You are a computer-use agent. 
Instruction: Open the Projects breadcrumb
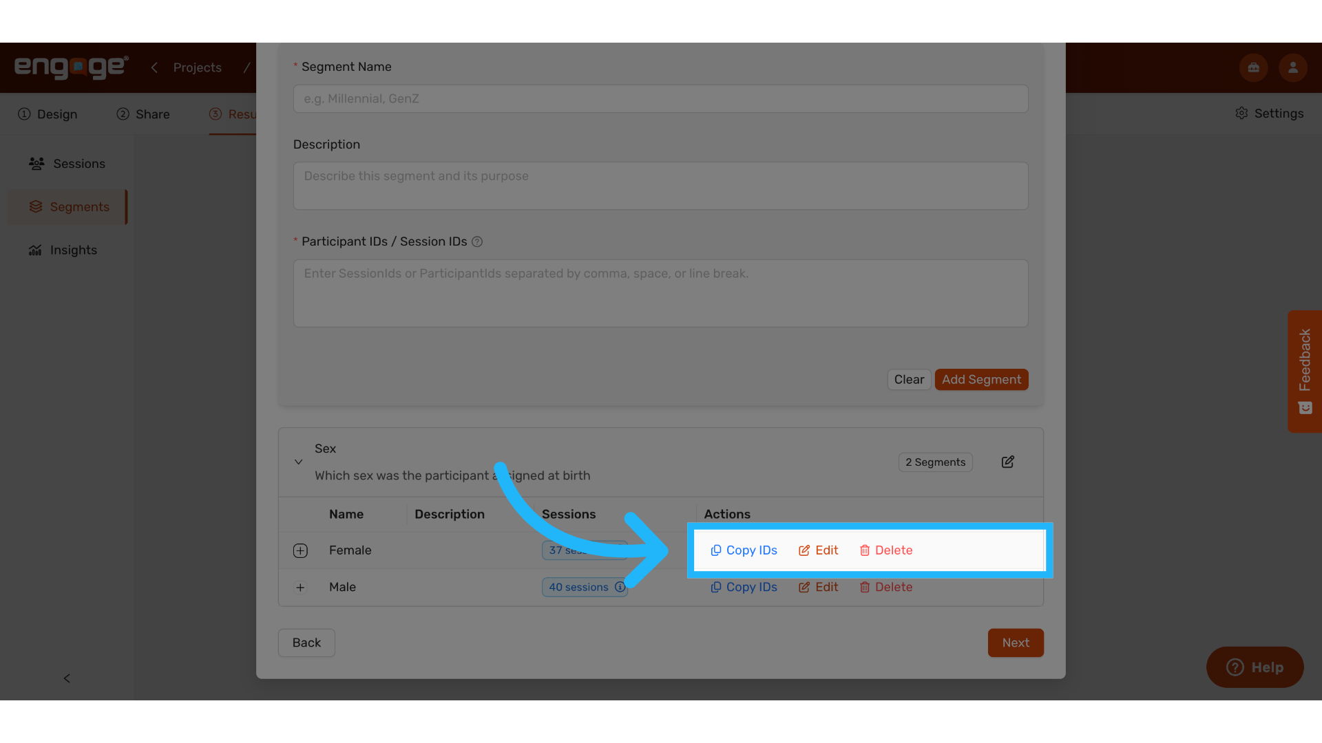(197, 67)
